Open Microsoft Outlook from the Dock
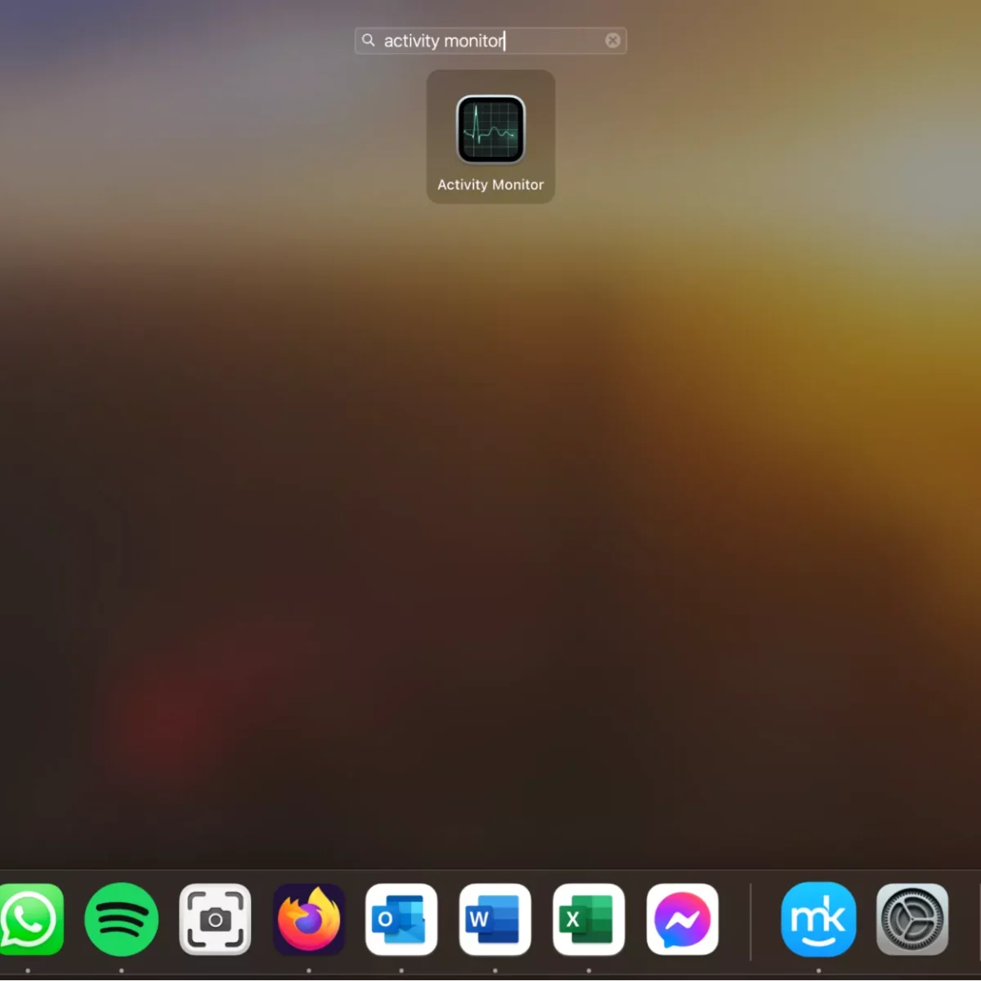This screenshot has width=981, height=981. tap(401, 920)
